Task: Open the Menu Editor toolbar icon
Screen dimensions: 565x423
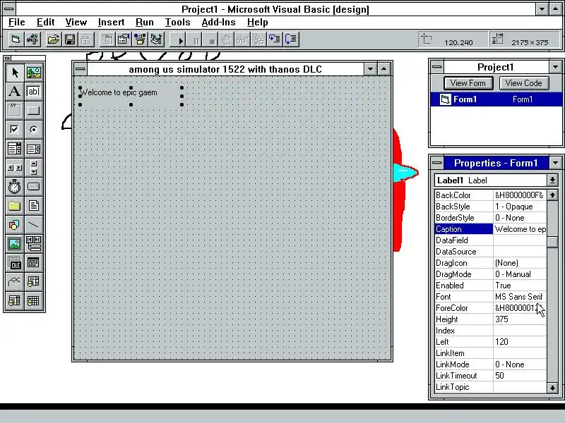Action: point(107,39)
